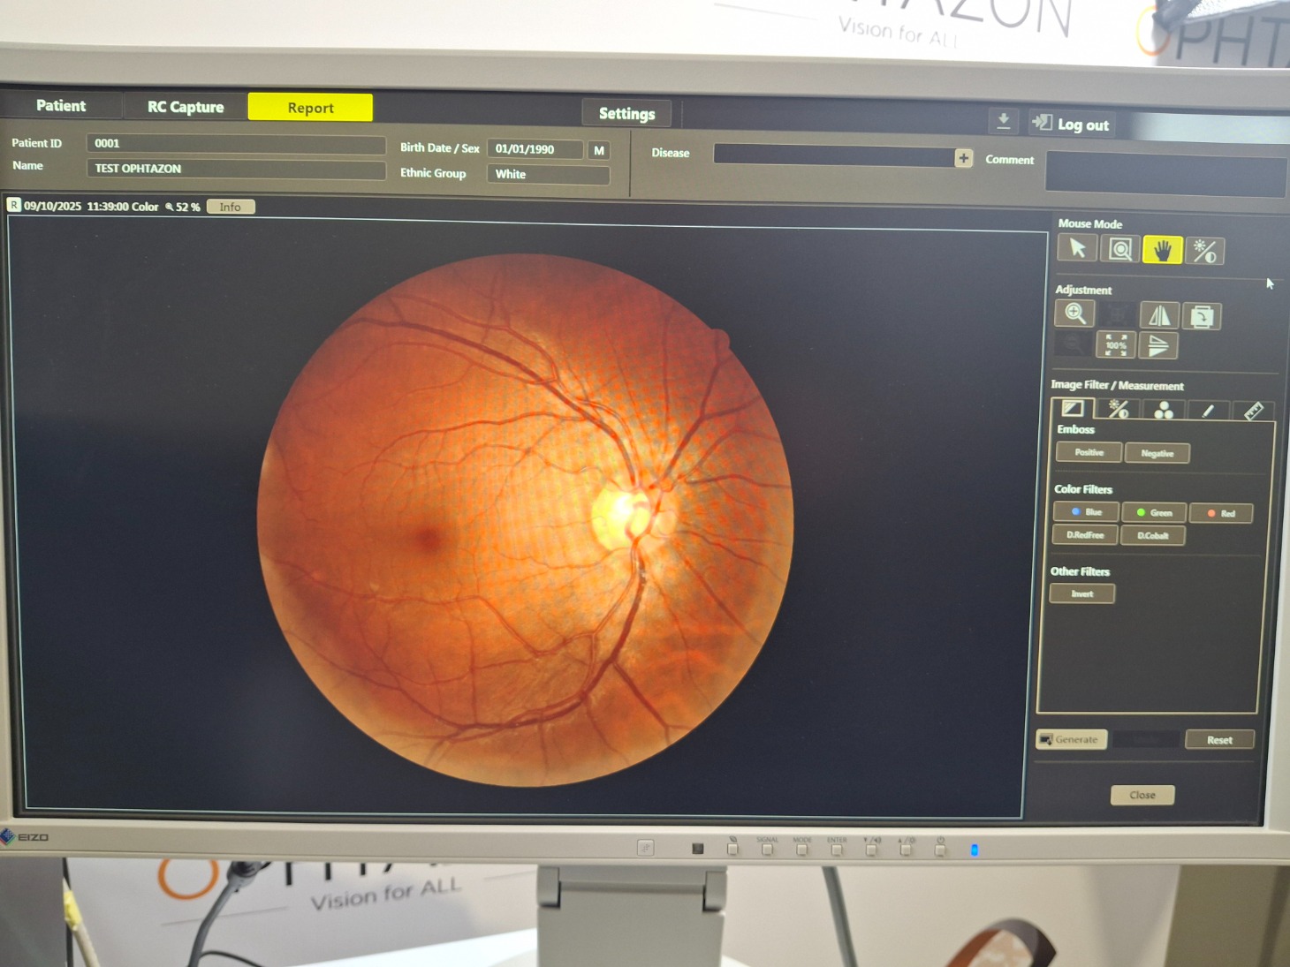Click the download icon beside Log out

coord(1003,120)
